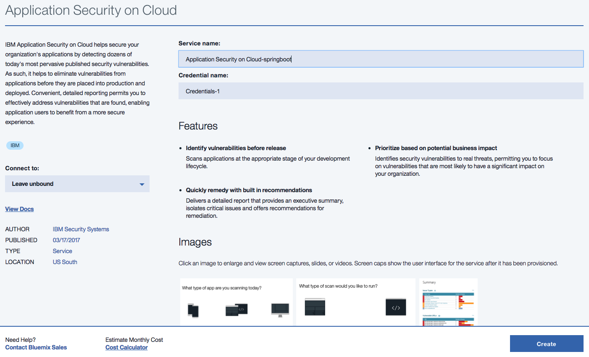This screenshot has height=357, width=589.
Task: Click the Features heading
Action: click(198, 126)
